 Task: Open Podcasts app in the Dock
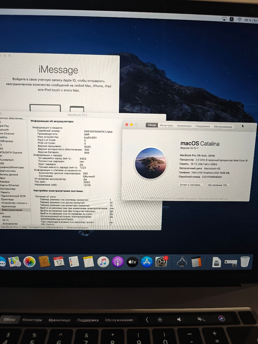pos(118,262)
